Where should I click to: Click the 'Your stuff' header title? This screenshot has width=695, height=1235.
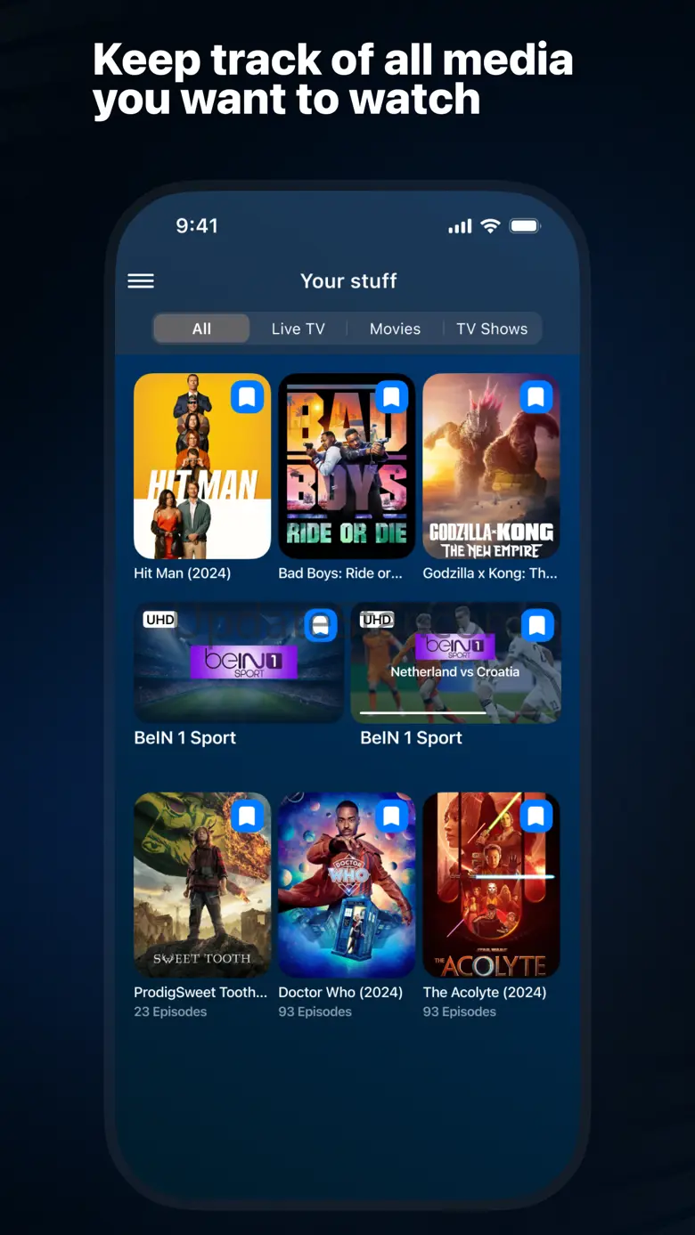coord(348,281)
